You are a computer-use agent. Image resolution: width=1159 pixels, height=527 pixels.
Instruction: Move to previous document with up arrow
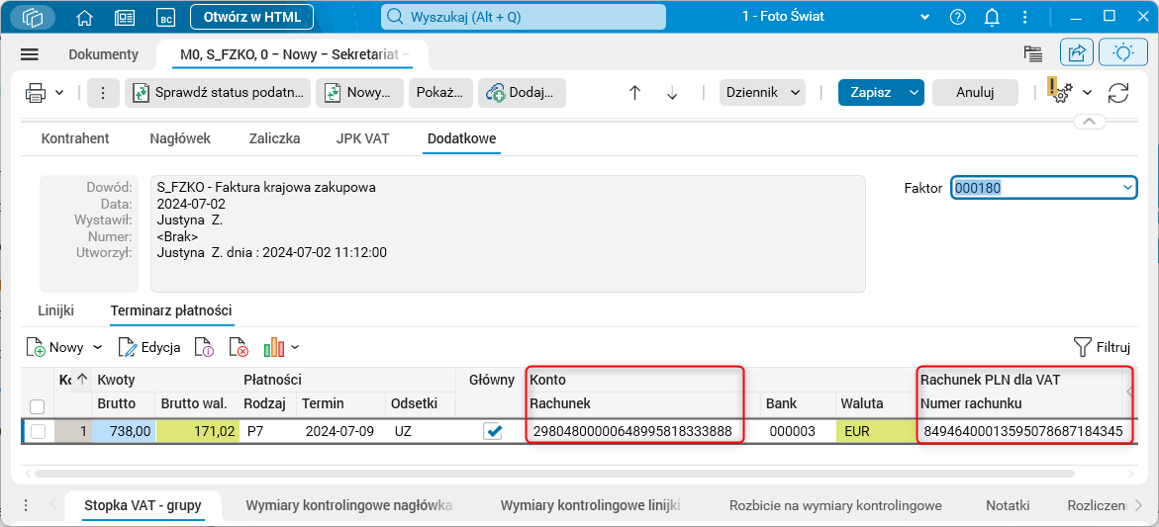coord(634,93)
